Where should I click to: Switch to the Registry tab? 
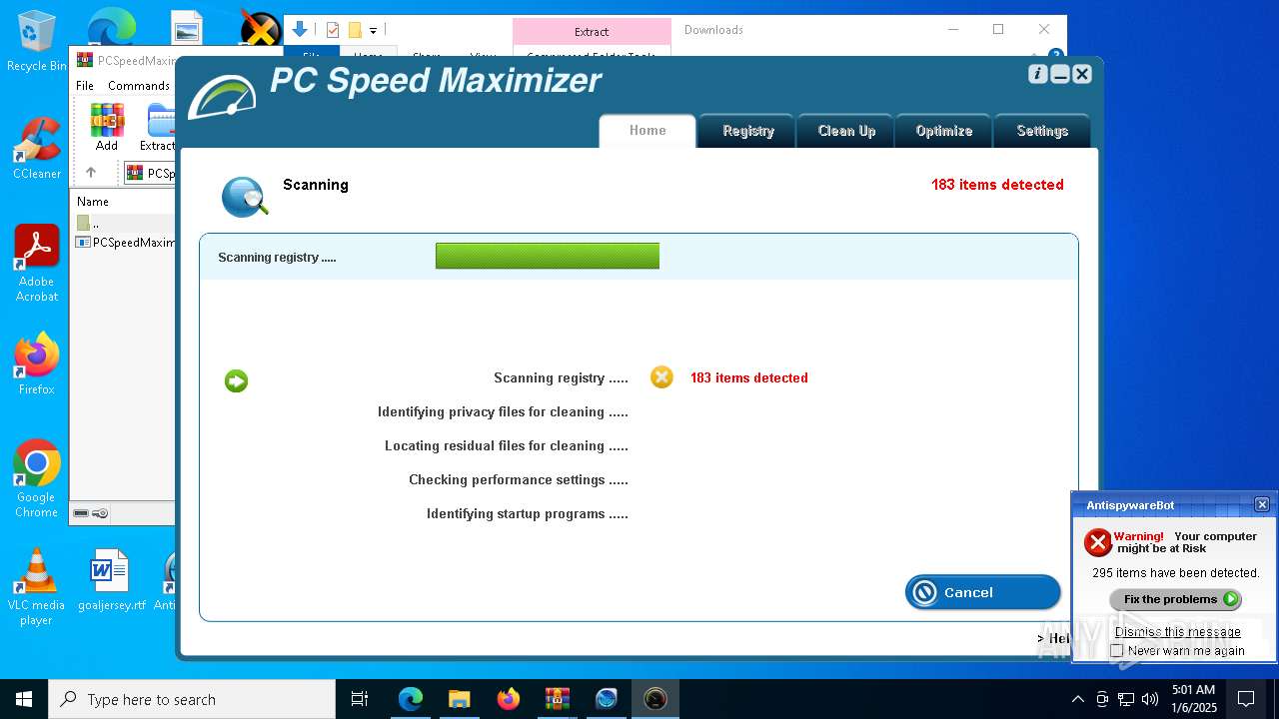pyautogui.click(x=747, y=131)
